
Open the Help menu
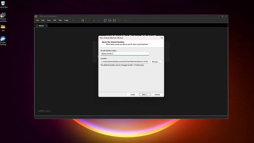(66, 20)
